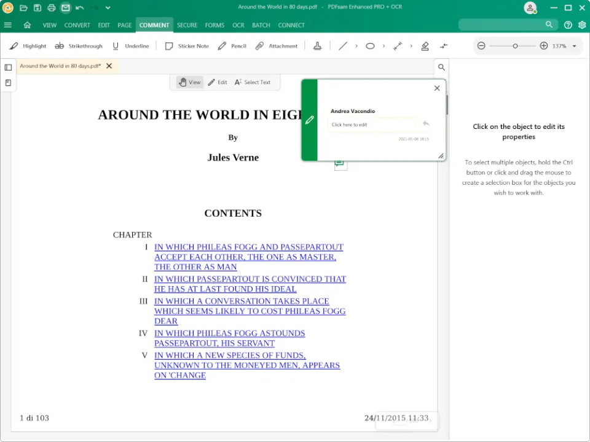
Task: Open the SECURE ribbon tab
Action: (187, 25)
